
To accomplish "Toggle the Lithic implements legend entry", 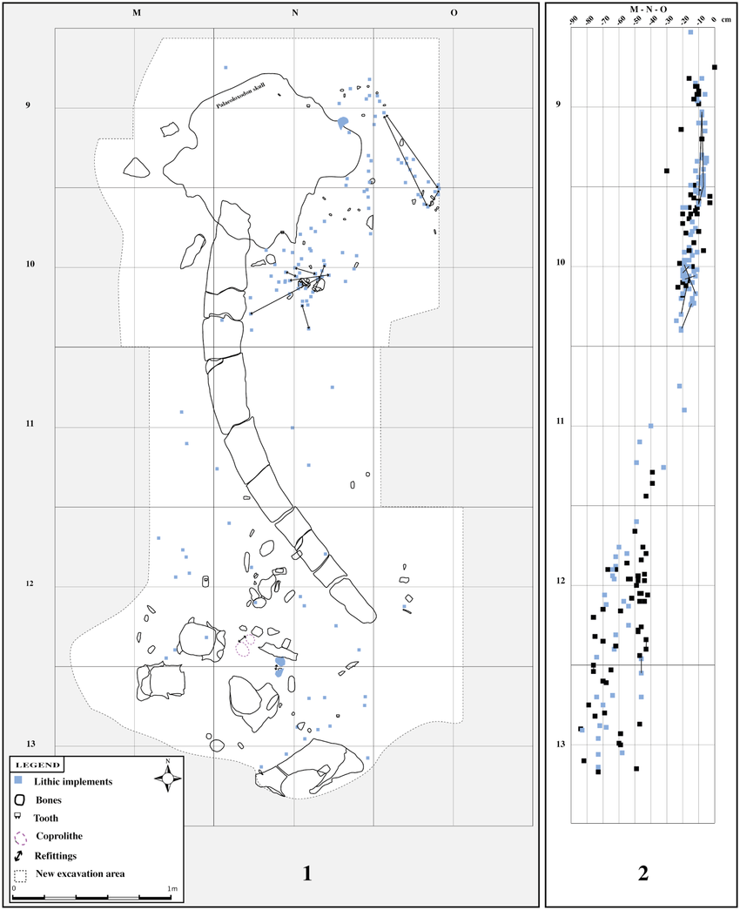I will pyautogui.click(x=73, y=782).
